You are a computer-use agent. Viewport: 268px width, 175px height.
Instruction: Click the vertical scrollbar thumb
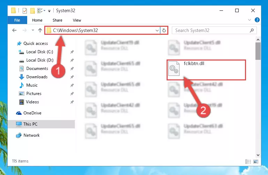point(258,51)
